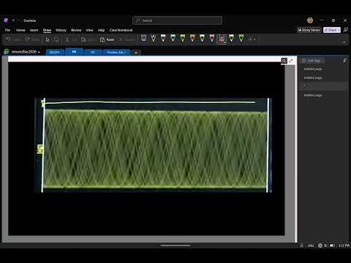351x263 pixels.
Task: Select the Draw tab
Action: 47,30
